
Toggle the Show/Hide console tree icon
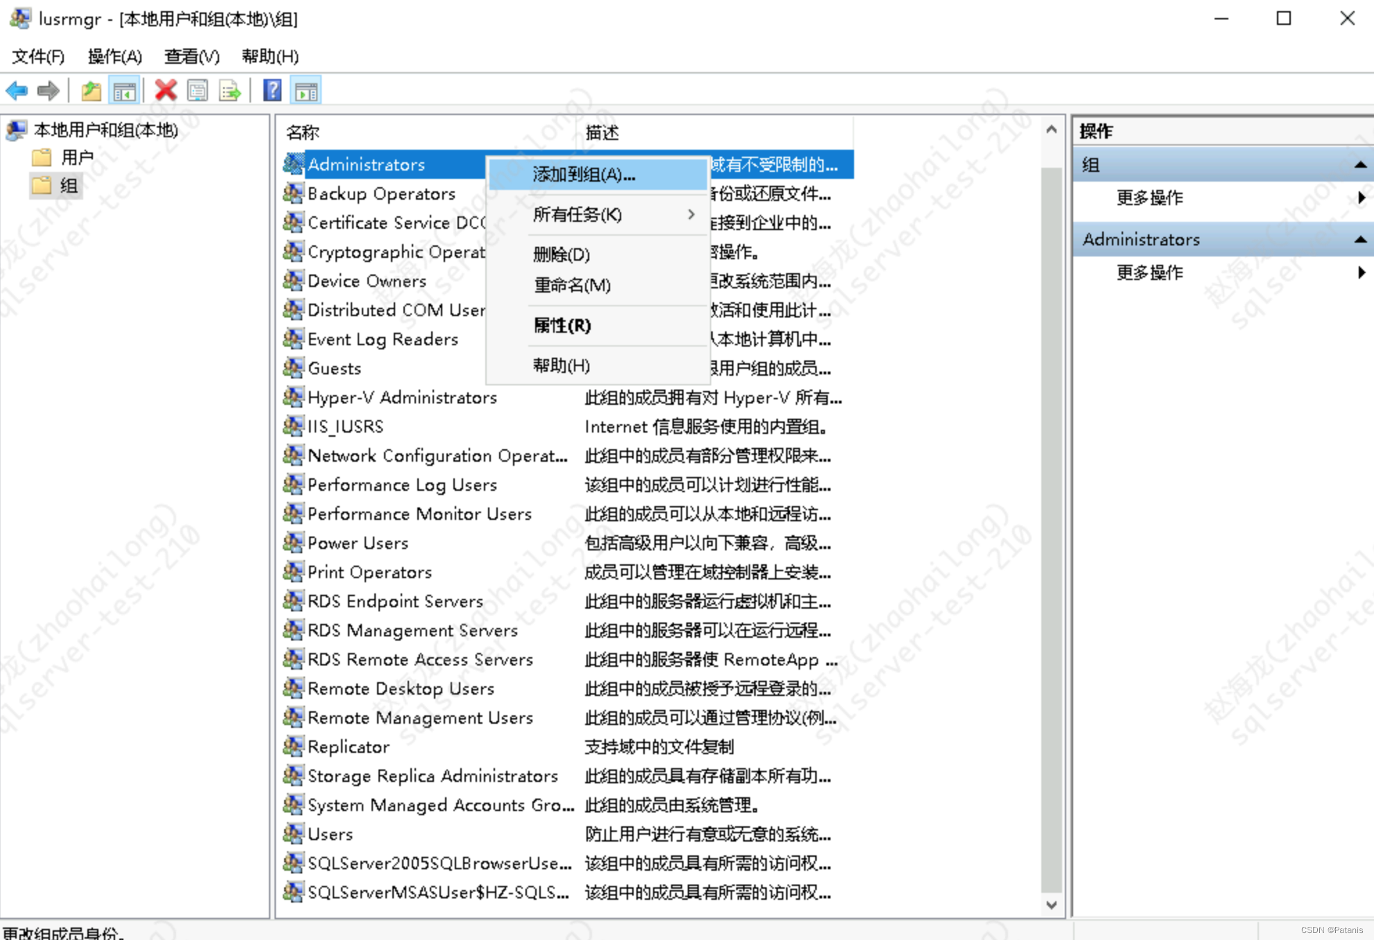pos(125,90)
